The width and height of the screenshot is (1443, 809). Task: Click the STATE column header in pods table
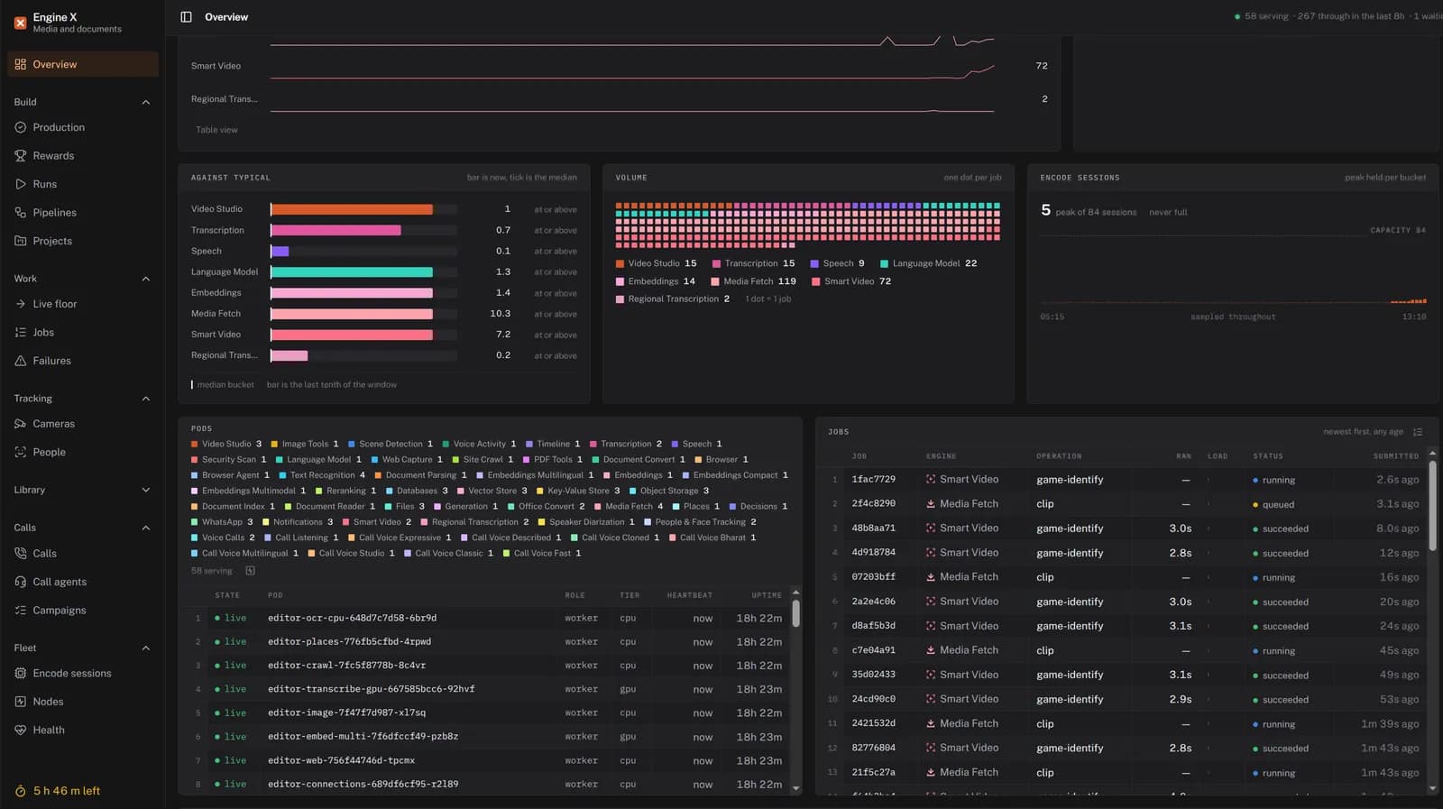[x=227, y=595]
